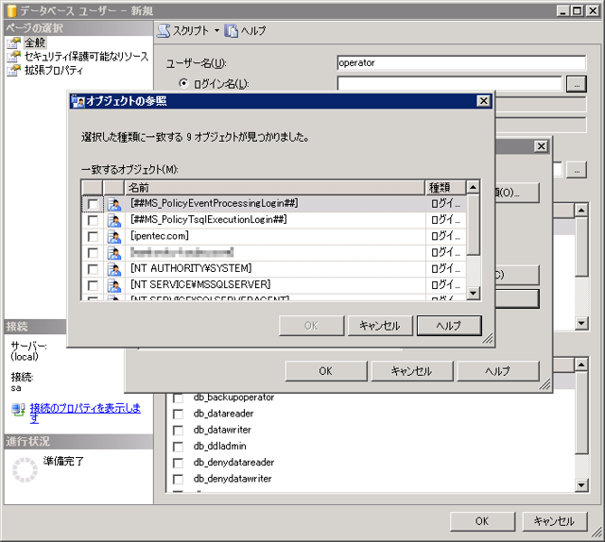Sort by the 種類 column header
Viewport: 605px width, 542px height.
[445, 188]
